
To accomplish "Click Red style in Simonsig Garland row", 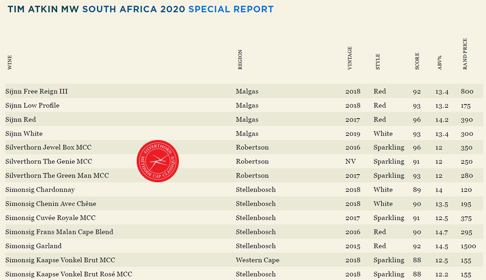I will click(x=380, y=246).
